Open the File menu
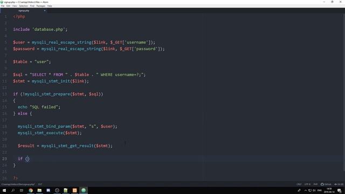The height and width of the screenshot is (194, 345). tap(3, 6)
